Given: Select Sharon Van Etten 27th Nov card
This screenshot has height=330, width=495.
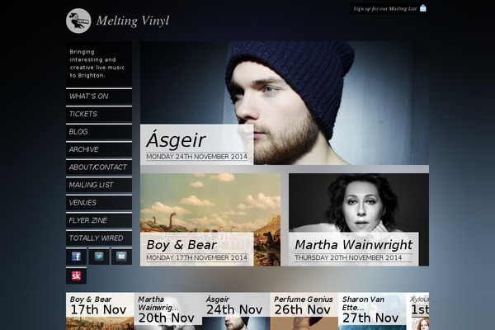Looking at the screenshot, I should pyautogui.click(x=372, y=311).
